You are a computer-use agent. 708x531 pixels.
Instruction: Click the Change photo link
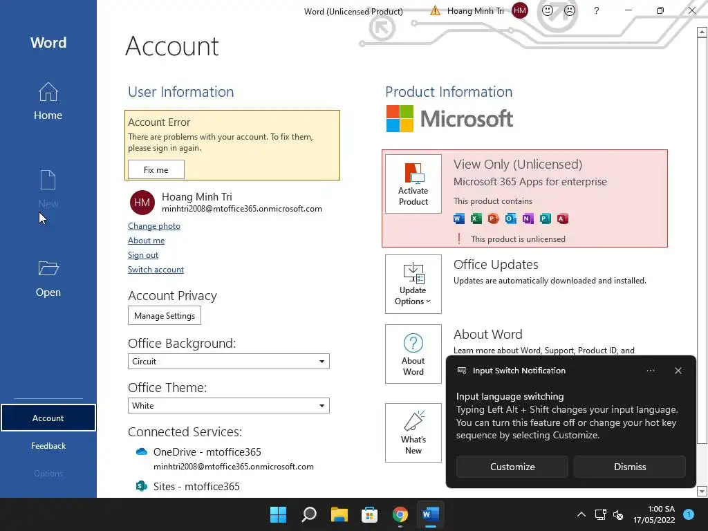coord(154,226)
